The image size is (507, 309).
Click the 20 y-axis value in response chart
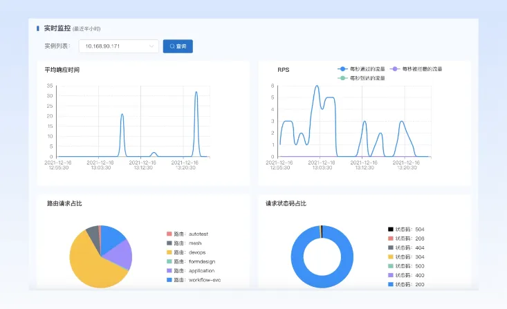point(50,116)
